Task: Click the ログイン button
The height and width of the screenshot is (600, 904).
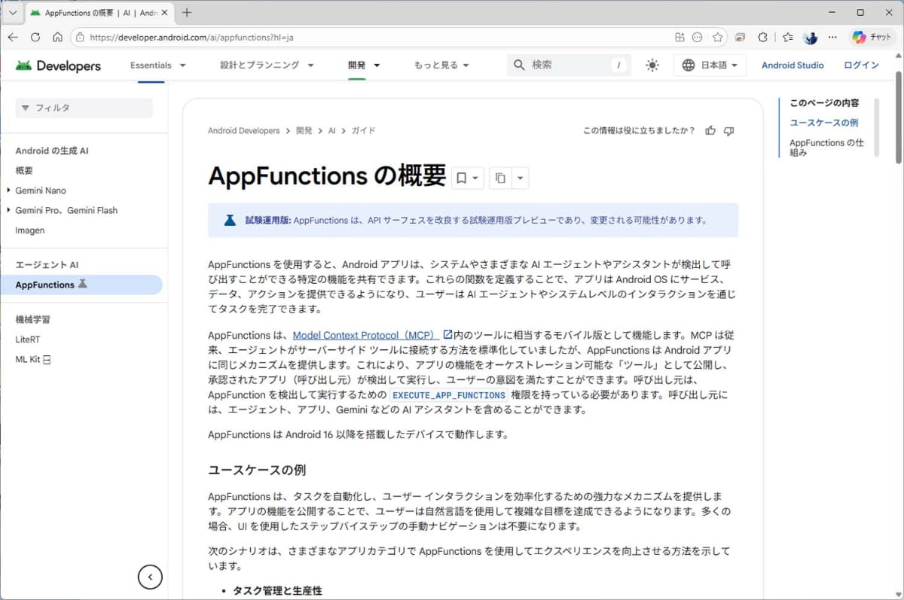Action: click(x=860, y=65)
